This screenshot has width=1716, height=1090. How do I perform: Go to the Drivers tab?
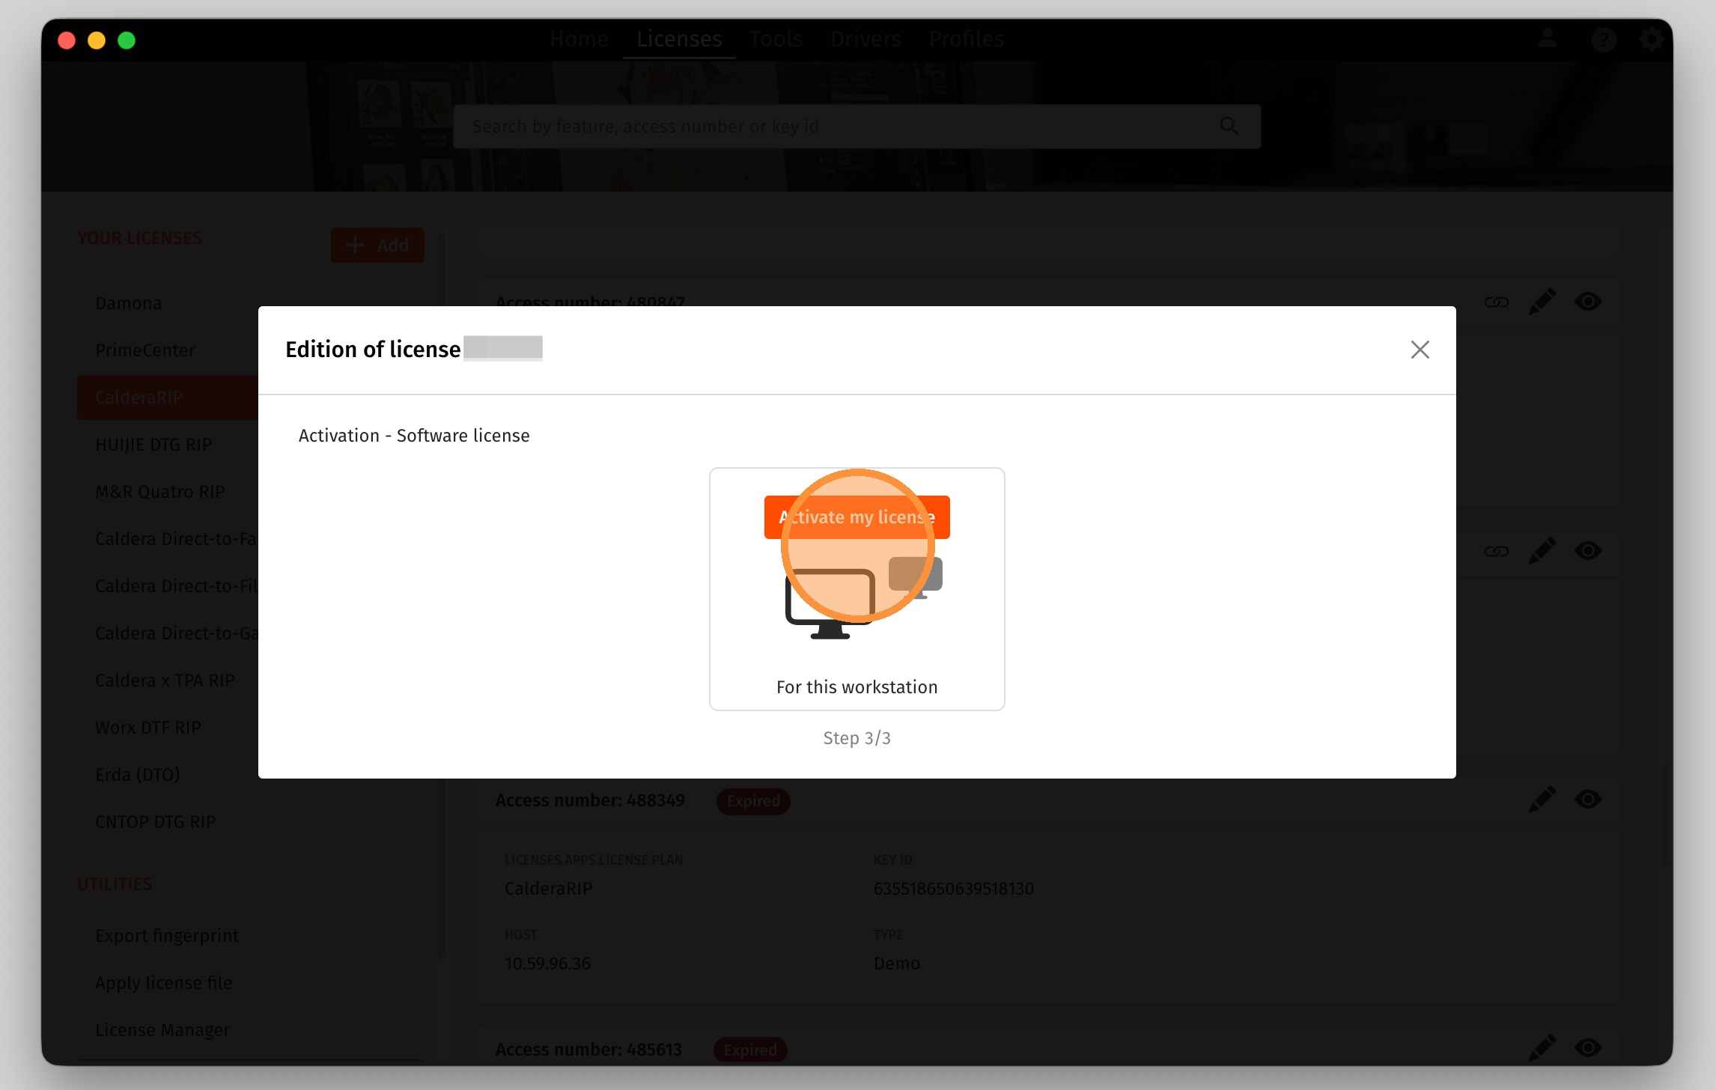865,39
